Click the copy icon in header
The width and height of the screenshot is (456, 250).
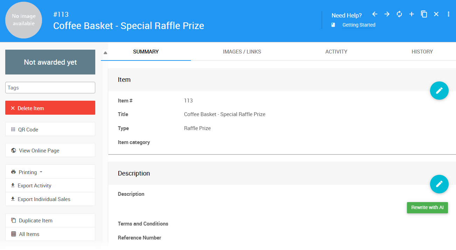[x=424, y=14]
